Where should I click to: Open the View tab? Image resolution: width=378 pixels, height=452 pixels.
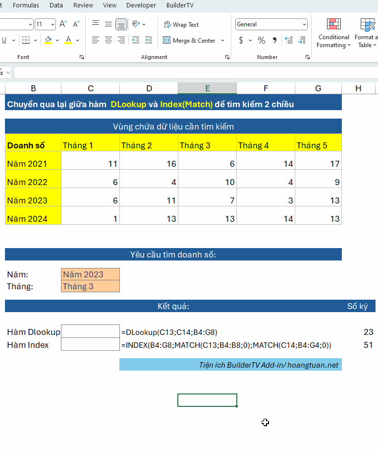[x=109, y=5]
